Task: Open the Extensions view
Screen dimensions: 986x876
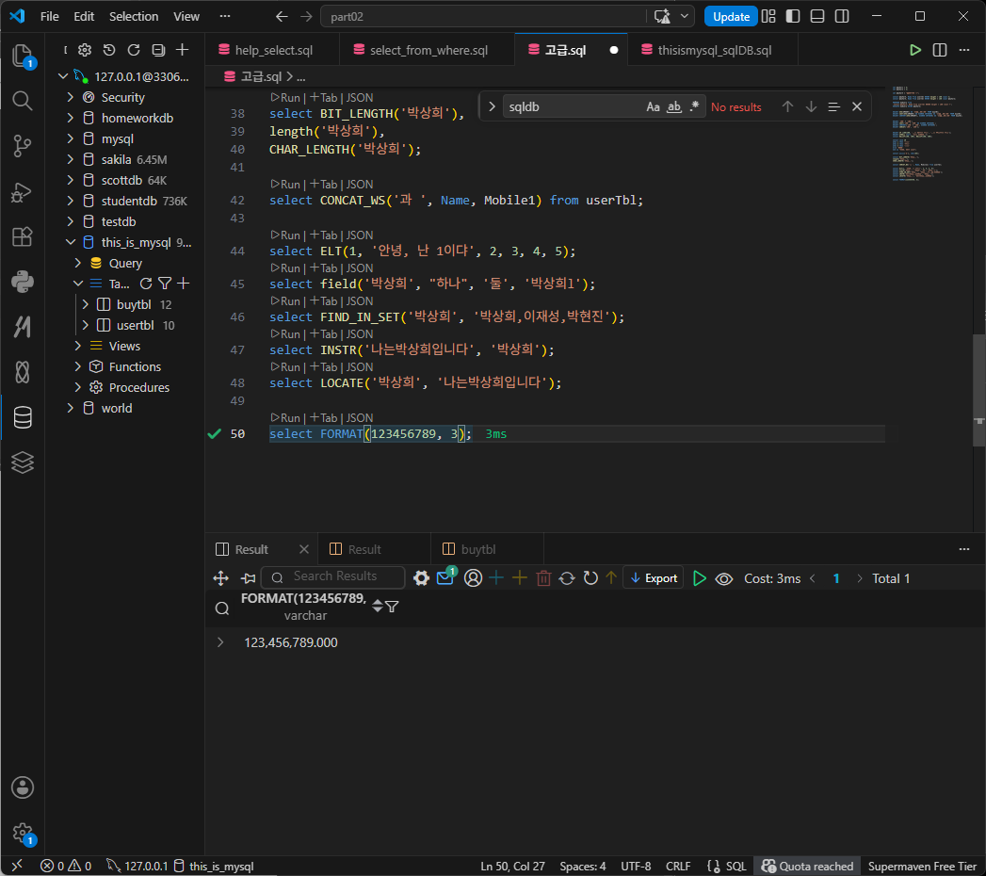Action: pos(23,236)
